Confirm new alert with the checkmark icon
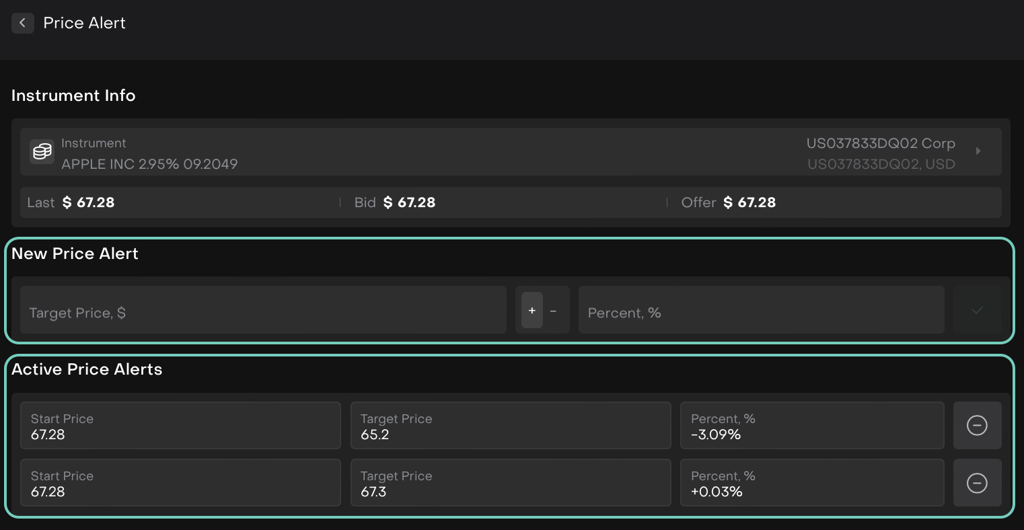Screen dimensions: 1024x530 [977, 310]
